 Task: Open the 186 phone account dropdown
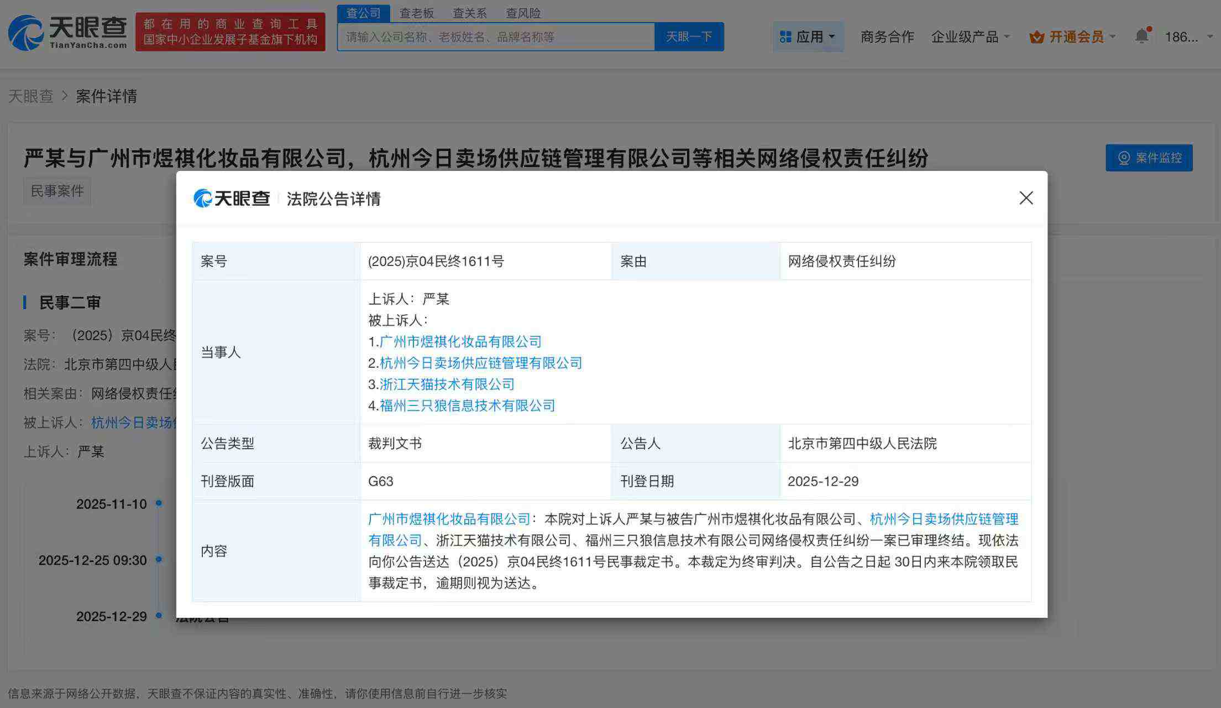click(1186, 36)
